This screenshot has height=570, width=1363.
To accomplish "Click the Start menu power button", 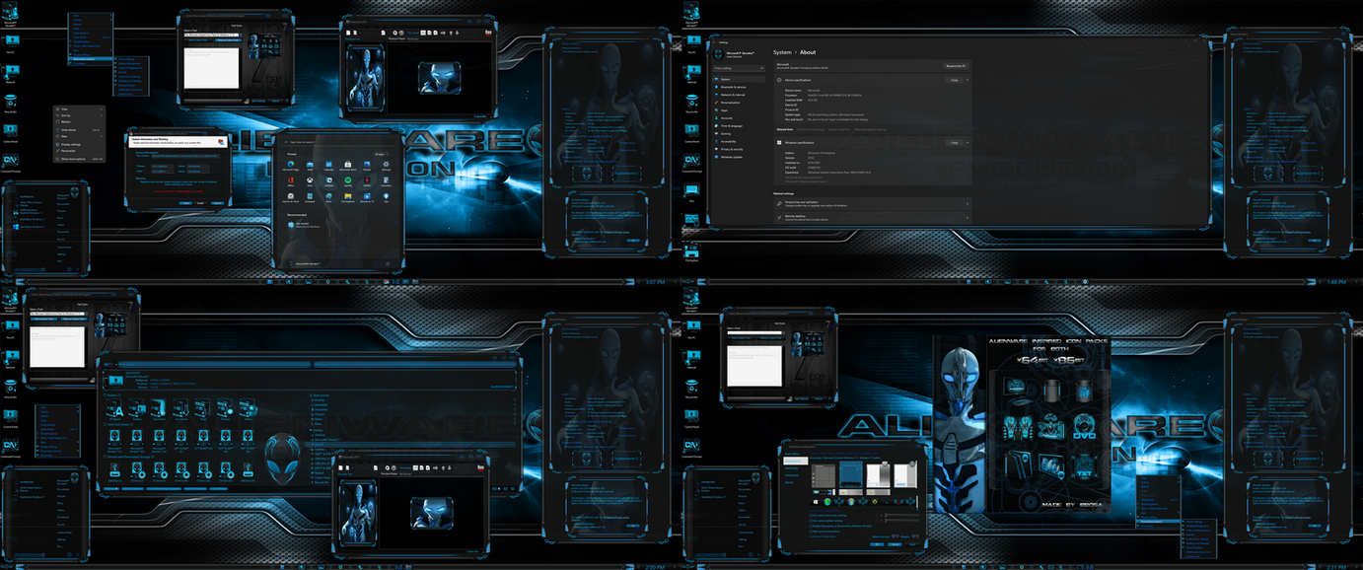I will (x=388, y=263).
